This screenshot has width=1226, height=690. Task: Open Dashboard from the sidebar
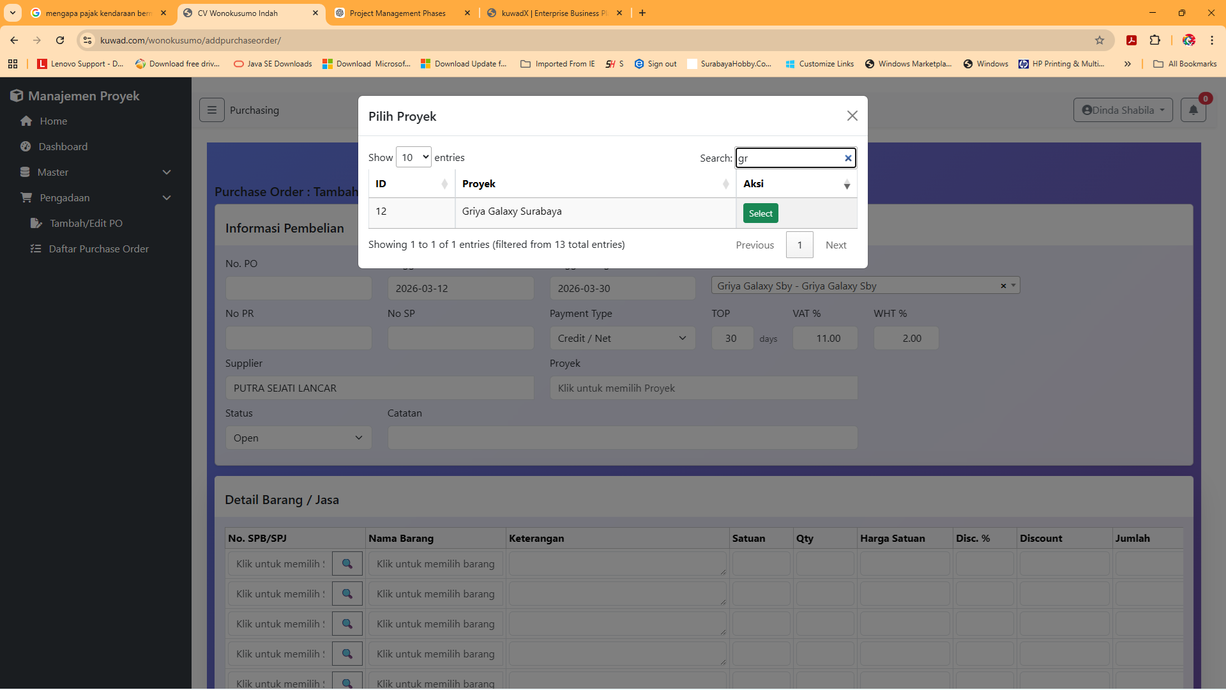pos(63,147)
